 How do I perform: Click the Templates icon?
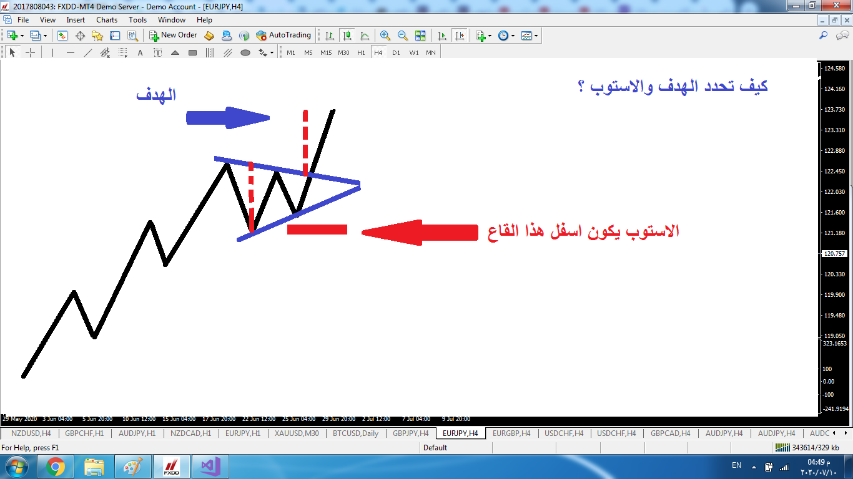(526, 36)
